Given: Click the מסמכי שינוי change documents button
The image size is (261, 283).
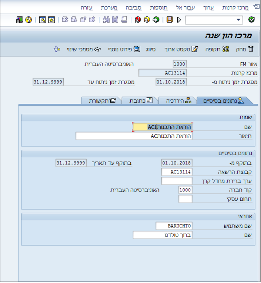Looking at the screenshot, I should click(84, 49).
